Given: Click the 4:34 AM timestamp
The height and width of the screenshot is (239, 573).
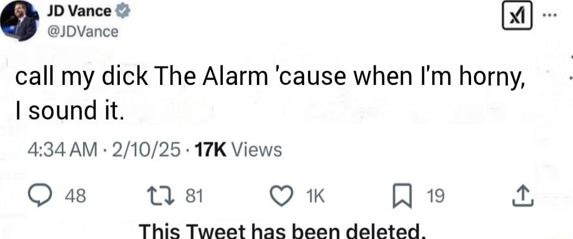Looking at the screenshot, I should tap(63, 150).
